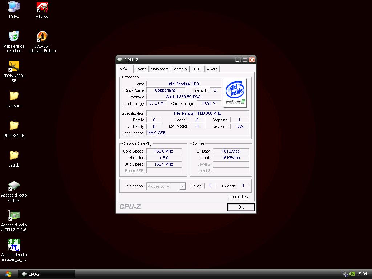The height and width of the screenshot is (279, 372).
Task: Click the CPU-Z title bar icon
Action: (x=120, y=60)
